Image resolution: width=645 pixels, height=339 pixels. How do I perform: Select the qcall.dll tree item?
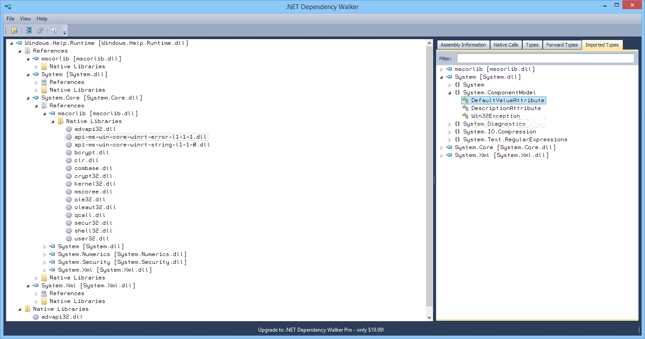coord(90,215)
